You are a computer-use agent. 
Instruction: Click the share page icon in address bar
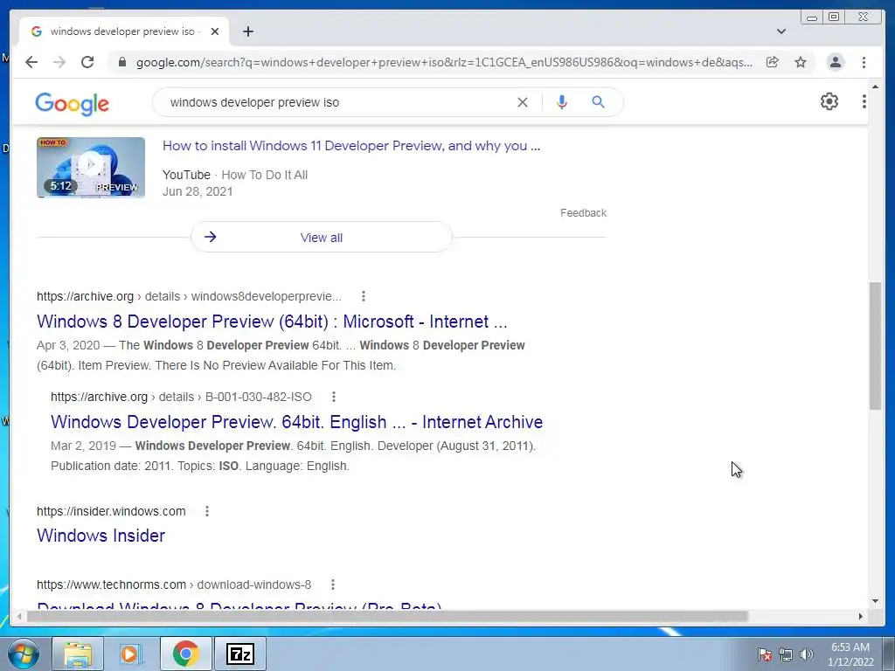[x=773, y=62]
